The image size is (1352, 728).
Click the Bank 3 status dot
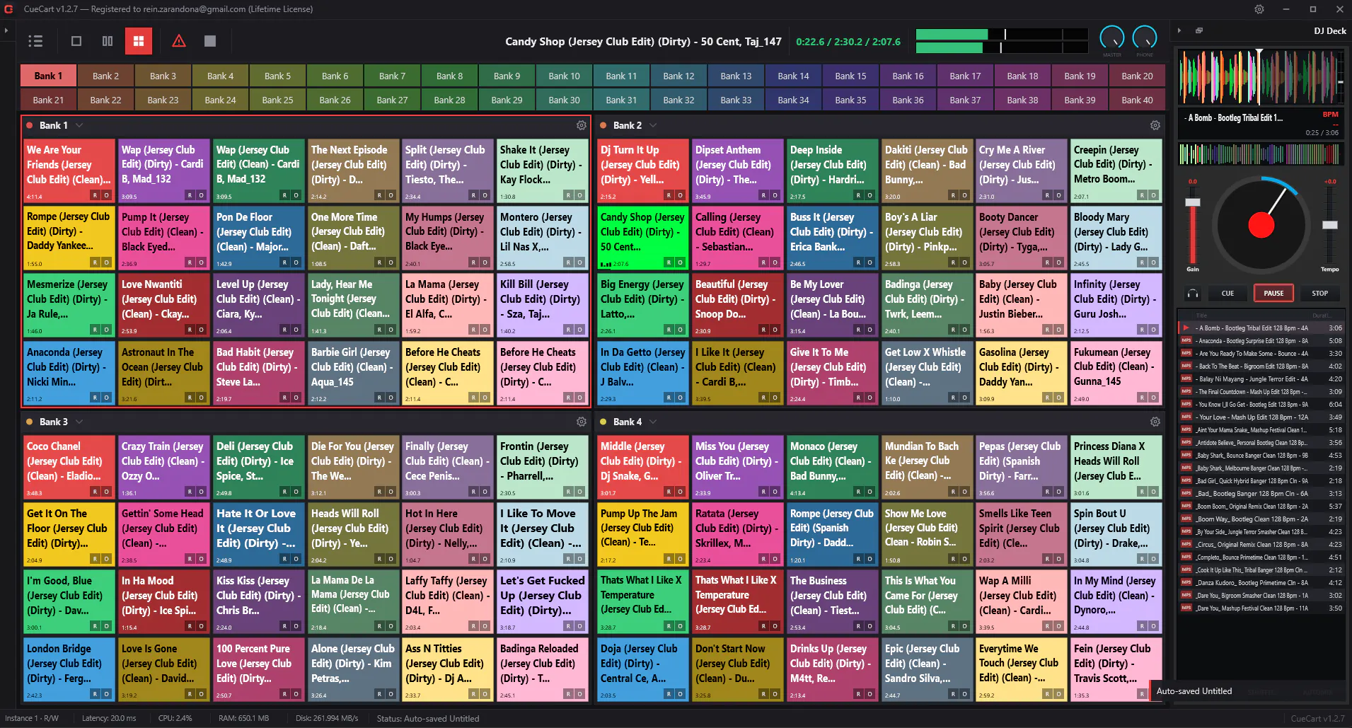pos(30,422)
